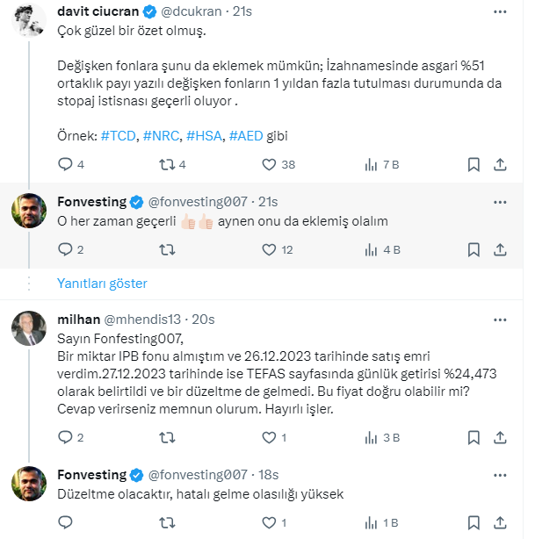Bookmark Fonvesting's reply with 4 B views
The image size is (535, 539).
click(474, 249)
